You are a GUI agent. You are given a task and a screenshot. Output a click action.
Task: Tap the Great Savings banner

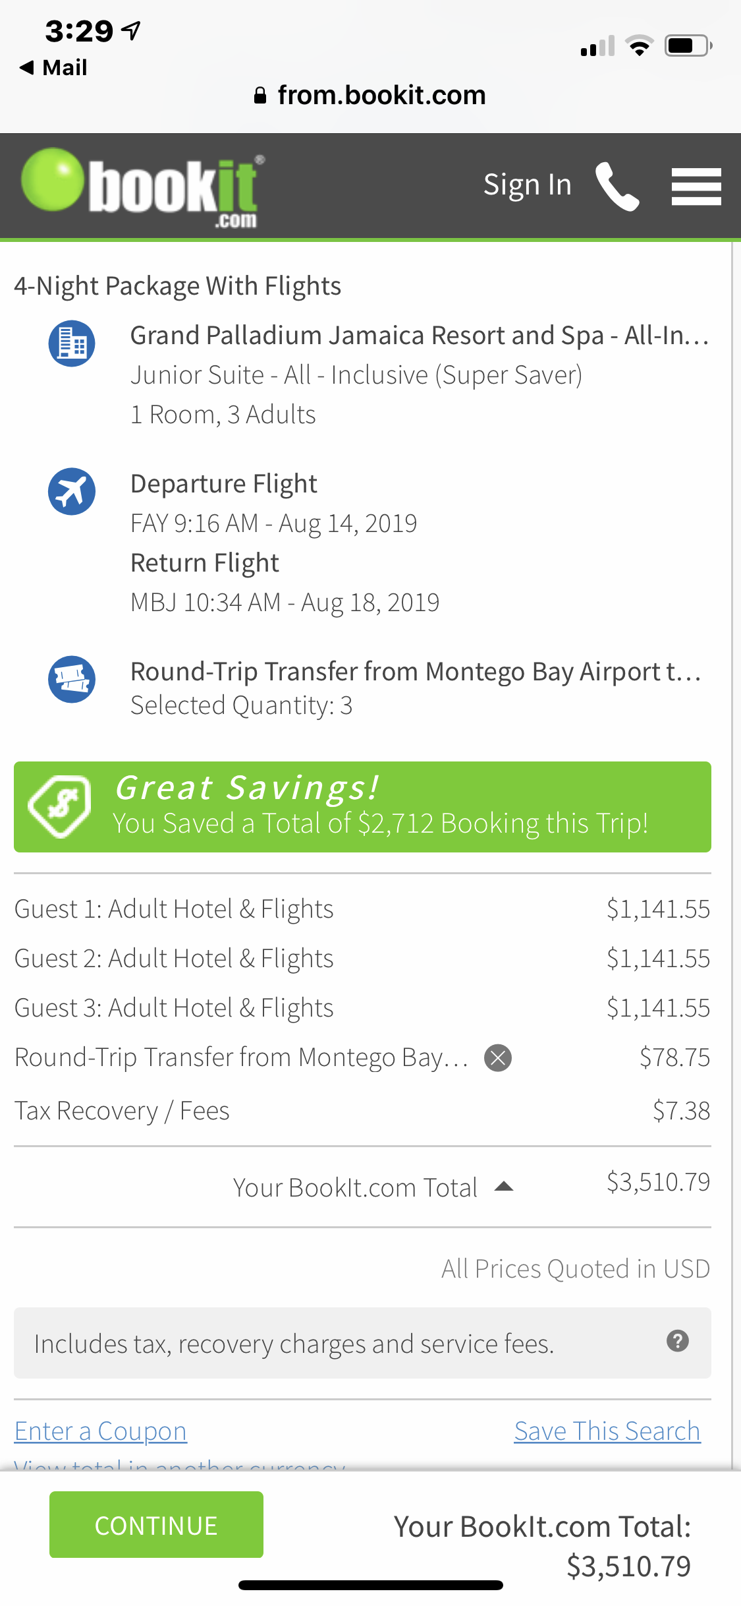pyautogui.click(x=362, y=806)
